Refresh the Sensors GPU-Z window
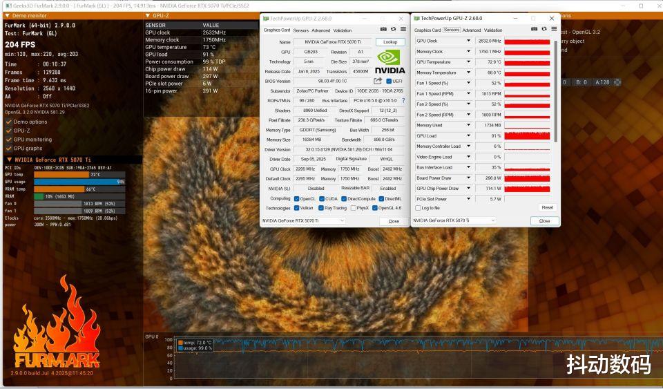 click(x=544, y=29)
